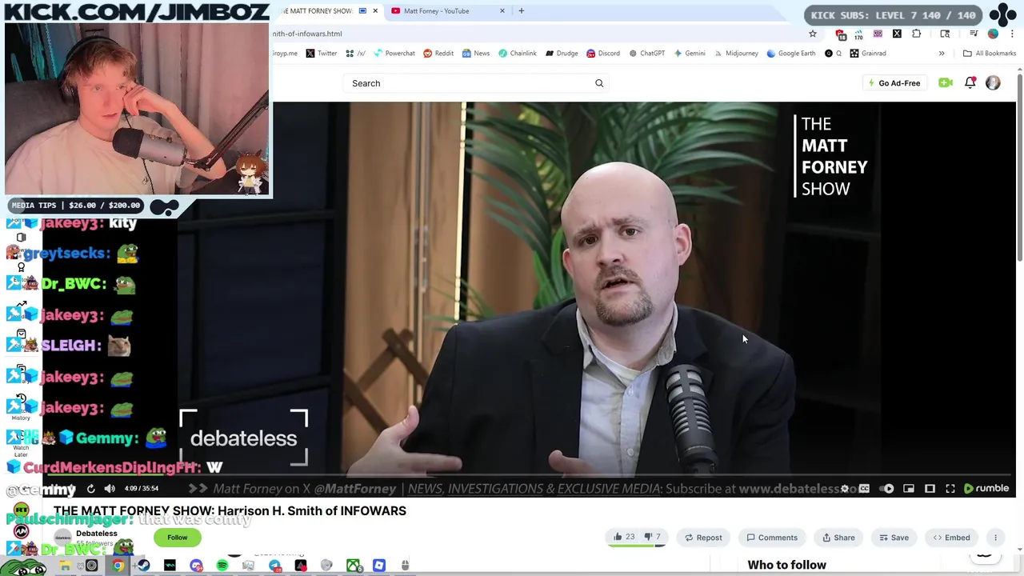Open the Reddit bookmark

click(438, 54)
